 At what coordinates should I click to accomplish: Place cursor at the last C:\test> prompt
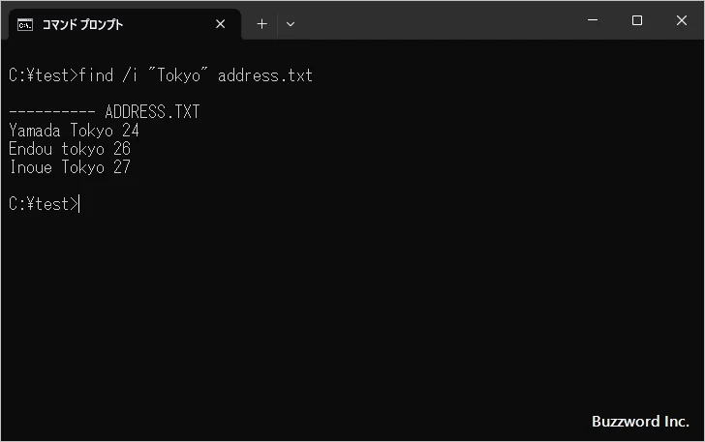[x=80, y=204]
